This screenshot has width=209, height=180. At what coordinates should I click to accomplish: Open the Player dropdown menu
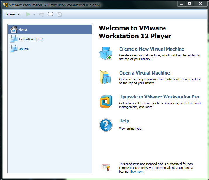(x=13, y=14)
